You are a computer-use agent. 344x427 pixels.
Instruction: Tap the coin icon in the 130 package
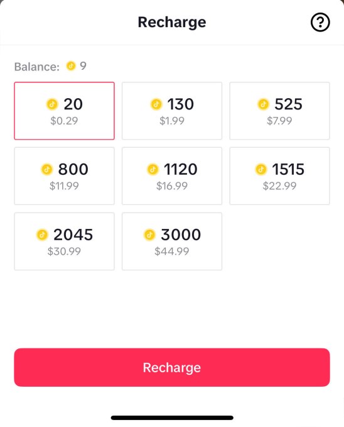point(156,104)
